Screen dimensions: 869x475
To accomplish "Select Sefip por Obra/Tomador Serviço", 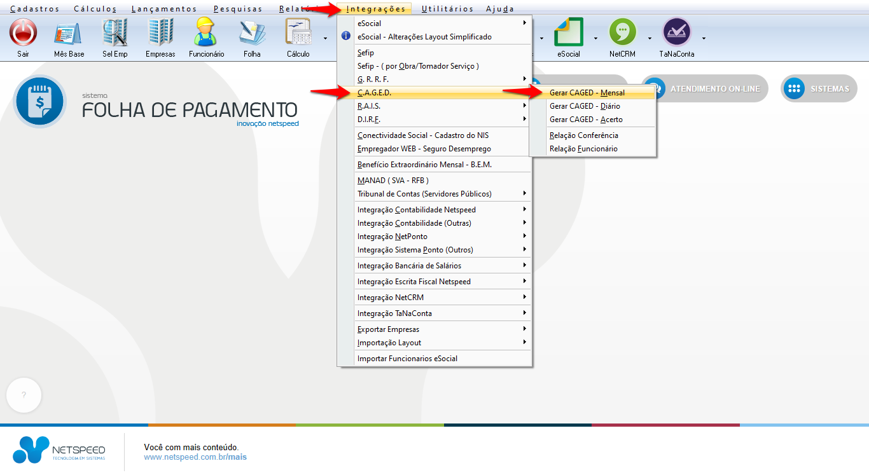I will [434, 66].
